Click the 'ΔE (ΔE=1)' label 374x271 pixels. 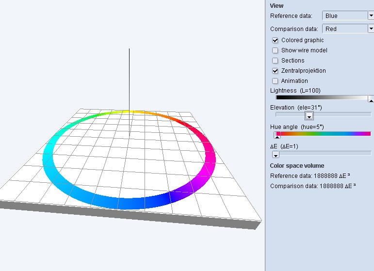coord(284,146)
